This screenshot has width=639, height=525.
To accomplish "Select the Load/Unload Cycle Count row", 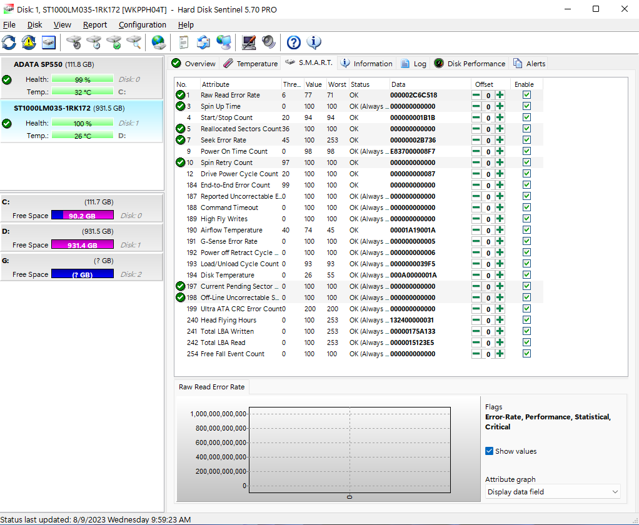I will tap(358, 264).
